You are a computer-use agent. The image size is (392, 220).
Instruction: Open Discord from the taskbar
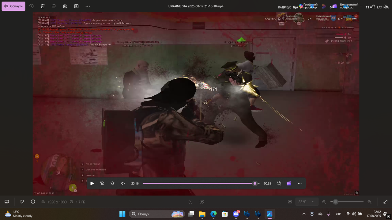coord(236,214)
